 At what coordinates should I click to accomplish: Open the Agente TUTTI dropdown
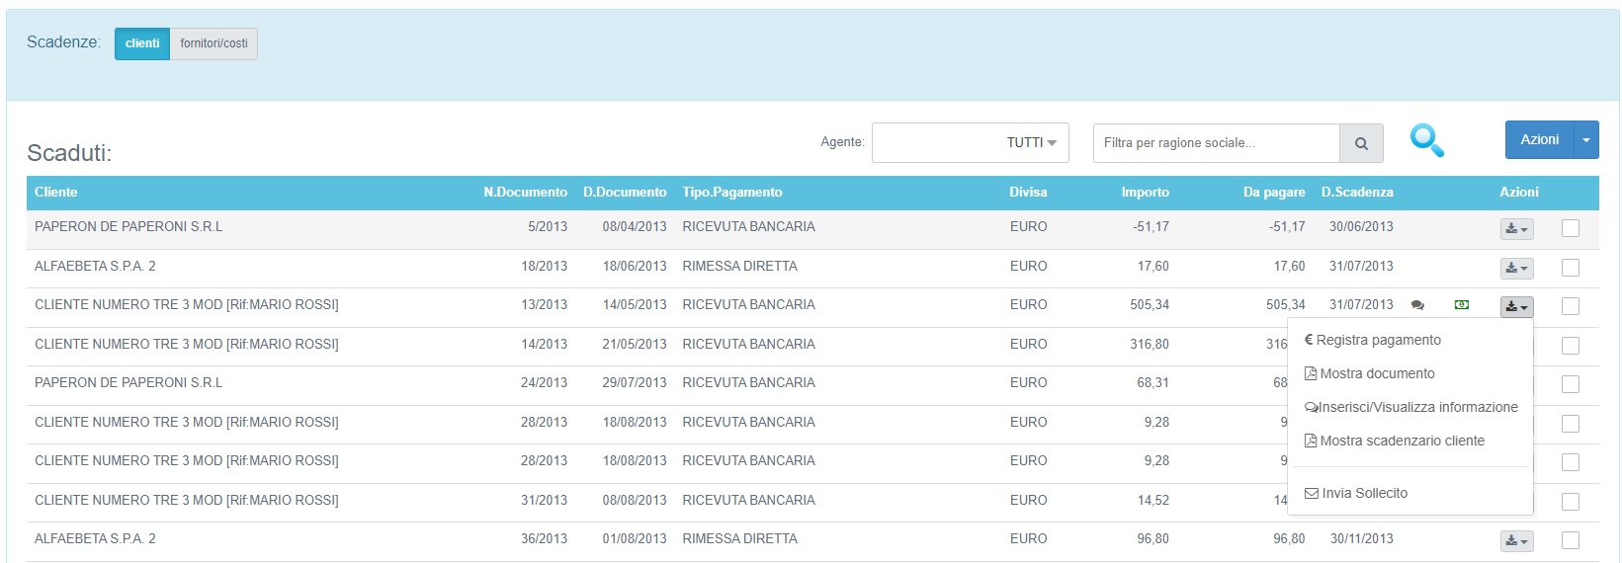(x=970, y=143)
